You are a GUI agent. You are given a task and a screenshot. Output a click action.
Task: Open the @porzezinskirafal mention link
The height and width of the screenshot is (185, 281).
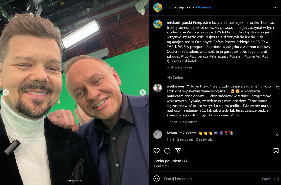coord(181,61)
